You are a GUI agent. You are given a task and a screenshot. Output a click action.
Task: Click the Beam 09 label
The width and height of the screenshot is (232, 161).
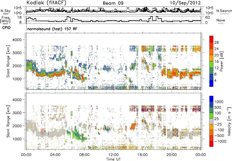113,3
